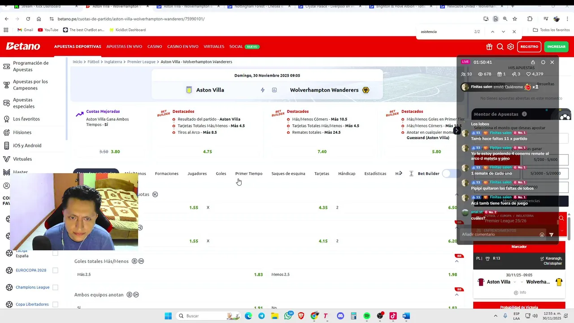The image size is (574, 323).
Task: Click the find-in-page field containing asistencia
Action: 444,32
